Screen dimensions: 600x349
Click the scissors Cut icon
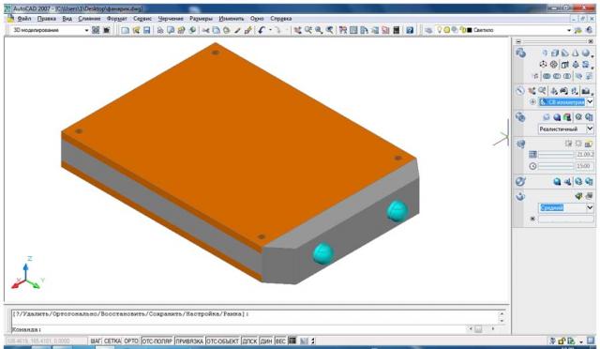(x=206, y=30)
